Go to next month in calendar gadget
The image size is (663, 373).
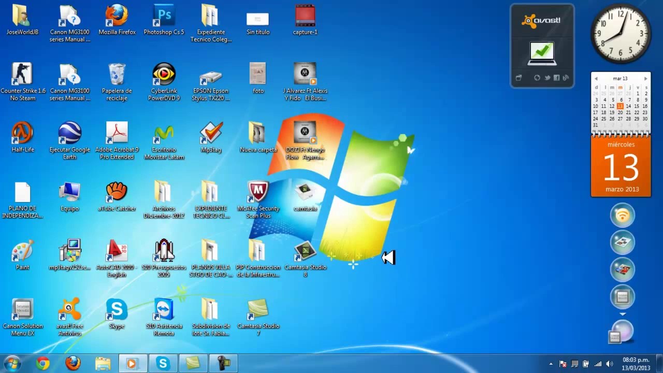coord(645,79)
